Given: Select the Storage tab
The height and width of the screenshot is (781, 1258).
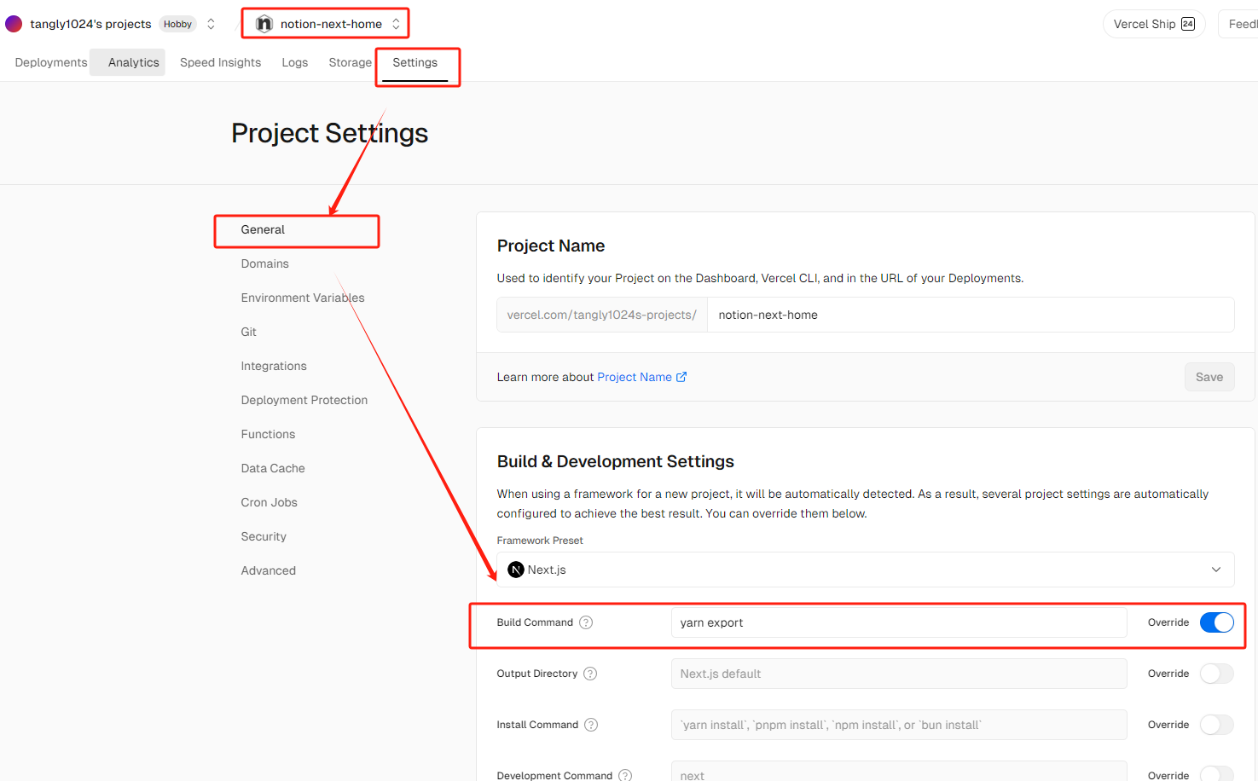Looking at the screenshot, I should (351, 62).
